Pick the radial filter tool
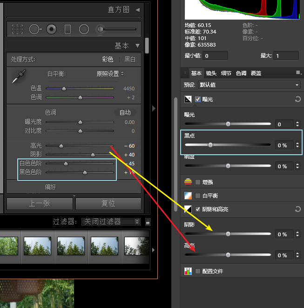This screenshot has height=308, width=304. point(84,29)
